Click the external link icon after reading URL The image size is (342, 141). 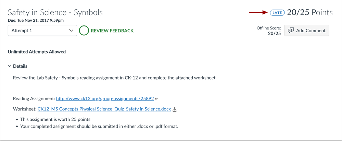click(x=156, y=99)
